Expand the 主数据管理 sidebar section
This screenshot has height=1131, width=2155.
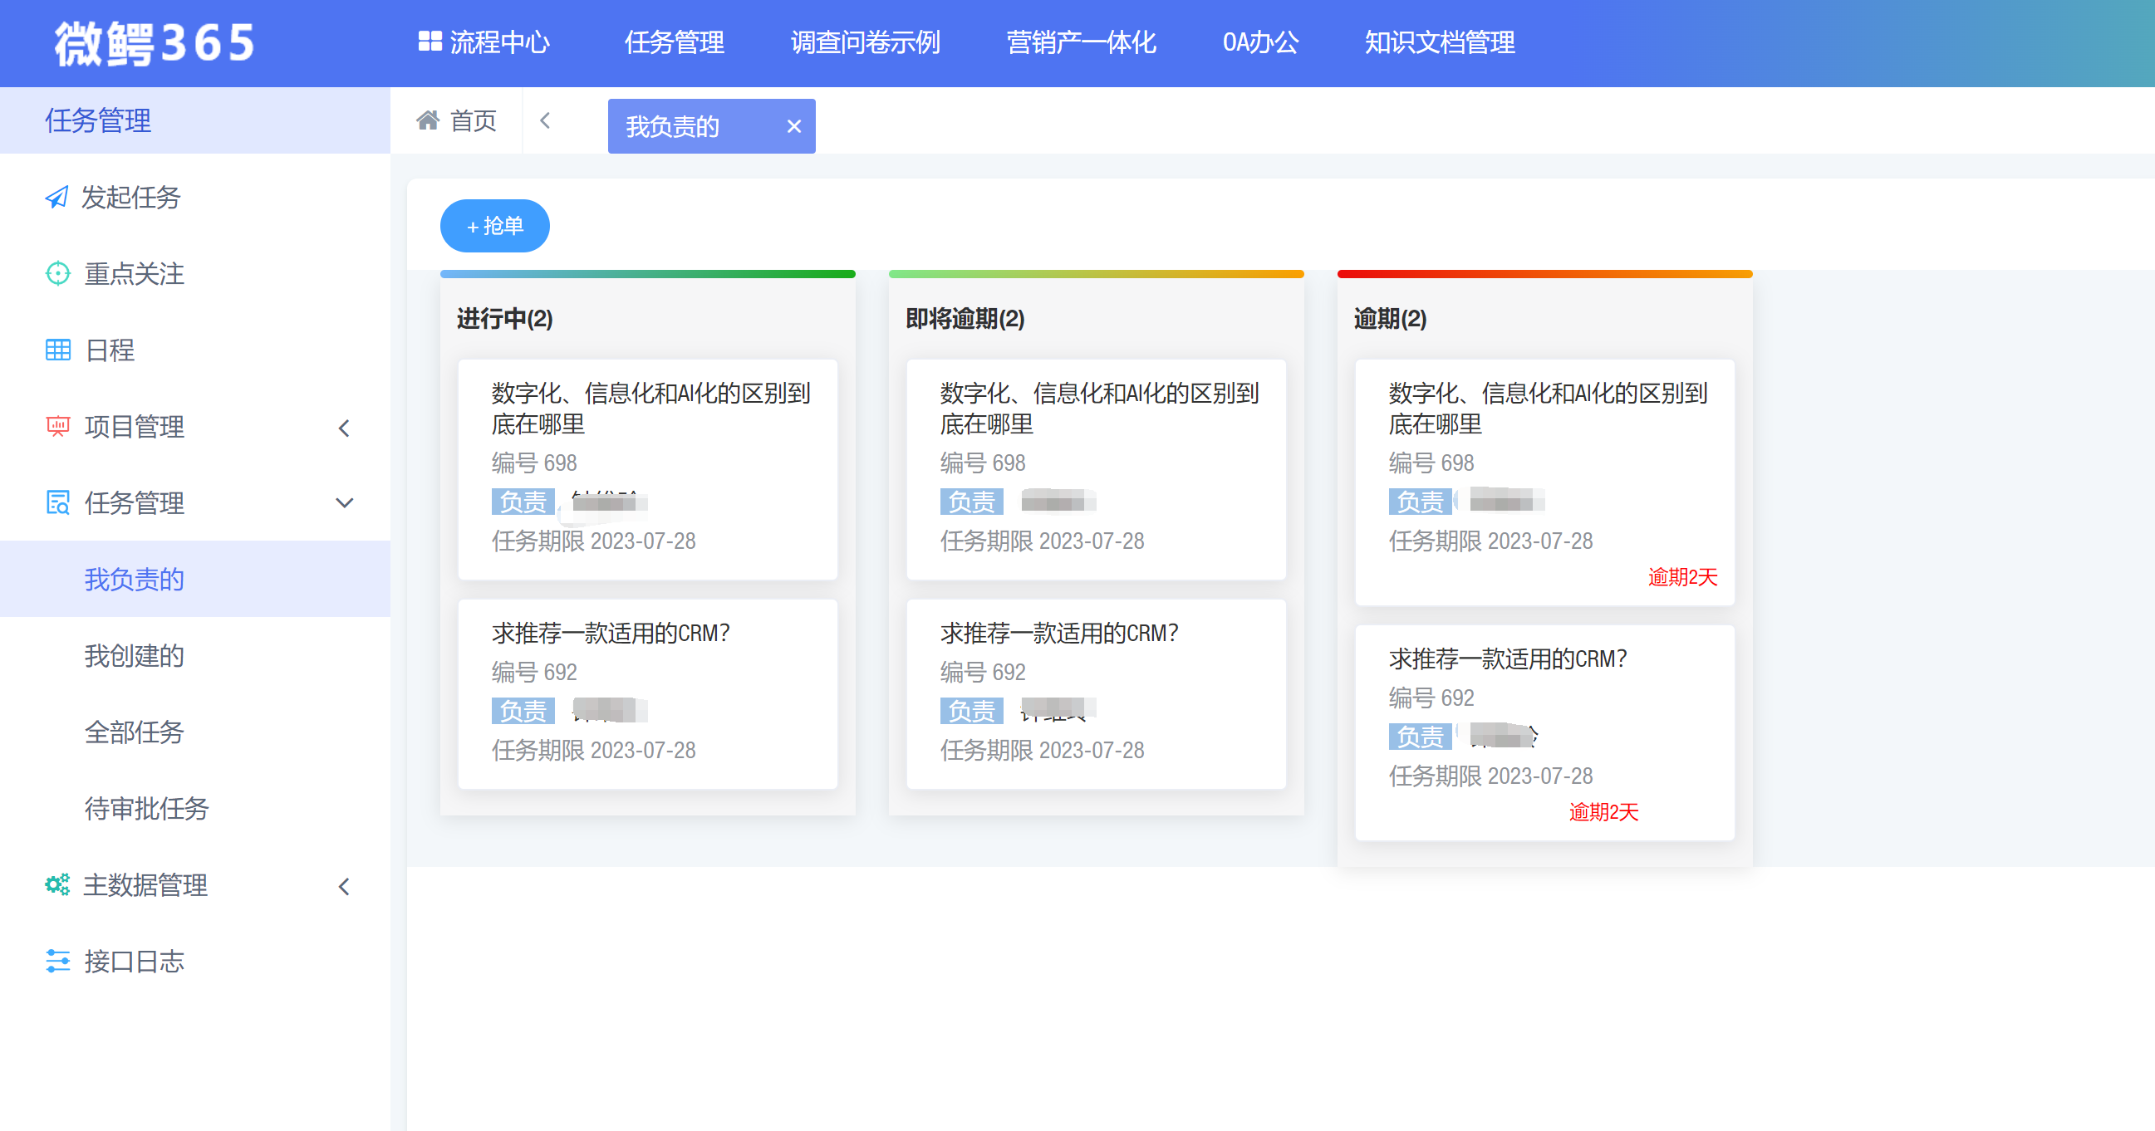click(344, 886)
